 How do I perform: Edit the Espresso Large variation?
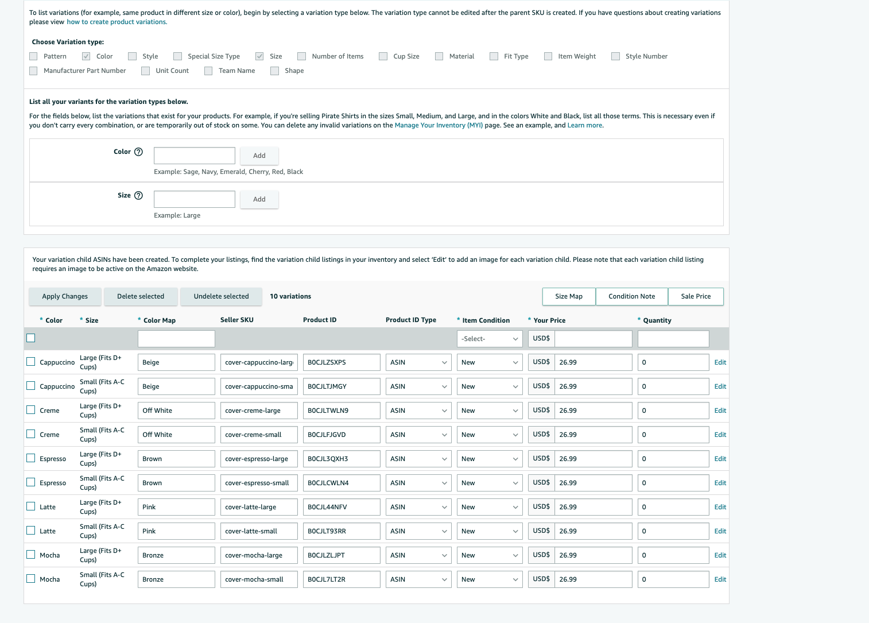coord(720,459)
